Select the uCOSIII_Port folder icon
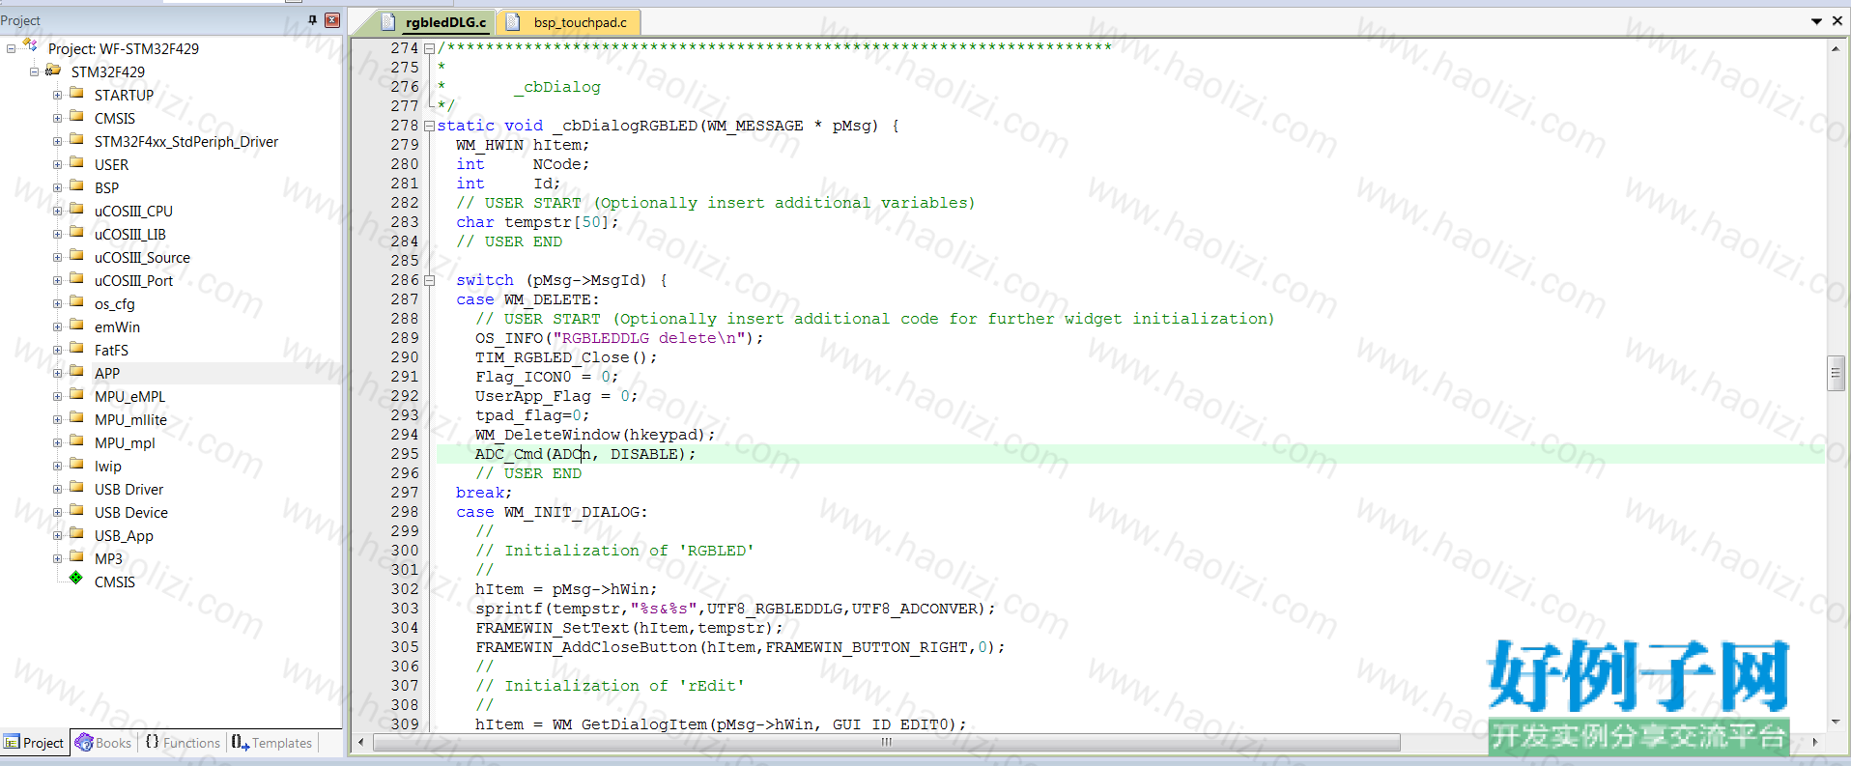The image size is (1851, 766). click(76, 279)
